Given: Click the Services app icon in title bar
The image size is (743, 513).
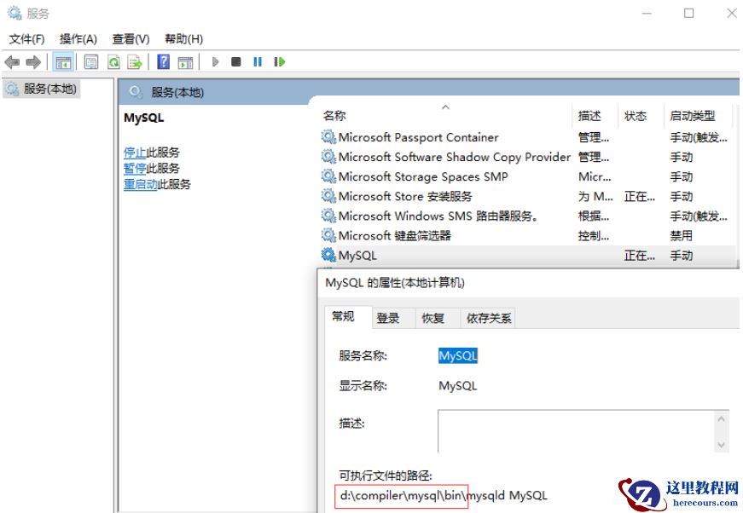Looking at the screenshot, I should pyautogui.click(x=15, y=13).
